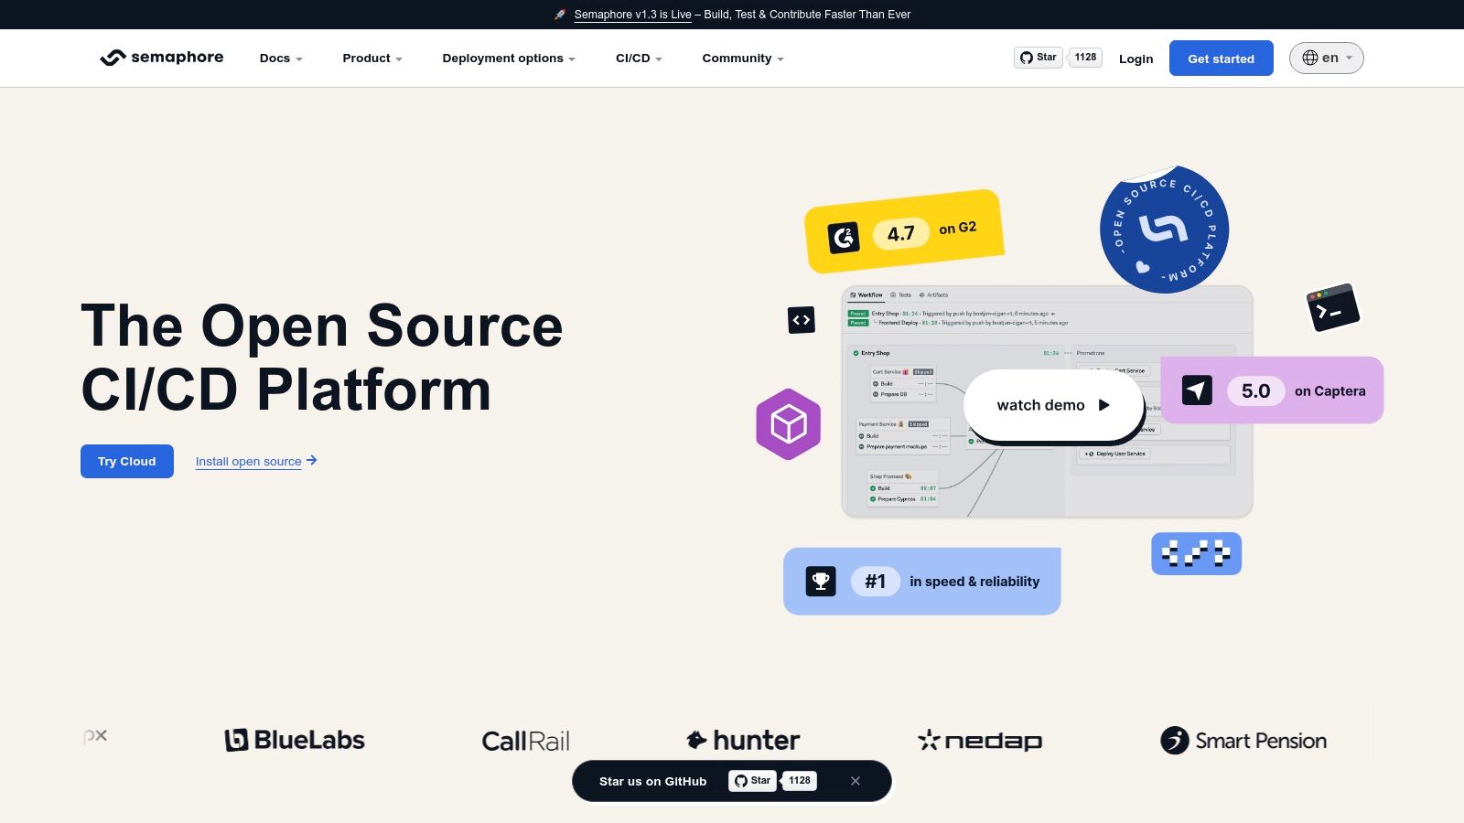This screenshot has width=1464, height=823.
Task: Click the pixel pattern blue icon
Action: pos(1196,553)
